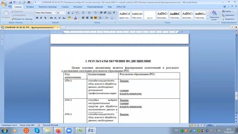Screen dimensions: 238x134
Task: Move the zoom slider in status bar
Action: pyautogui.click(x=225, y=125)
